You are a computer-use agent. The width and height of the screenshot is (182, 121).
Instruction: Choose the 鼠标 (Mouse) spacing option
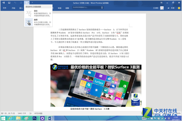pos(38,13)
